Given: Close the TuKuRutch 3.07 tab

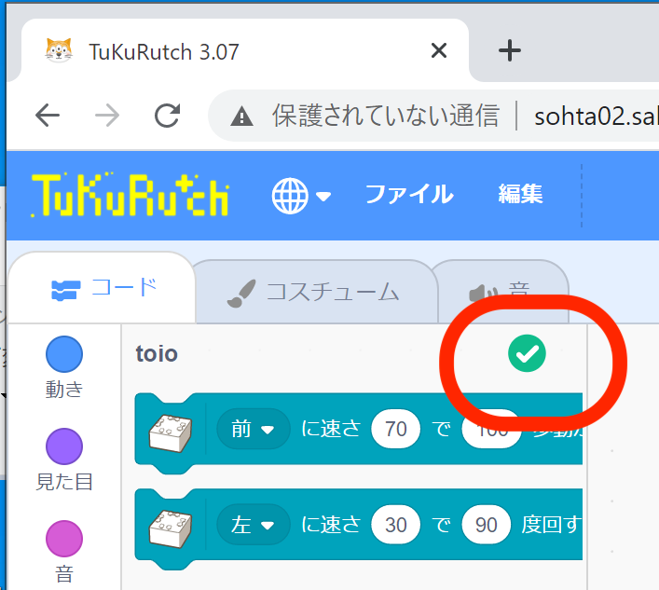Looking at the screenshot, I should pyautogui.click(x=439, y=51).
